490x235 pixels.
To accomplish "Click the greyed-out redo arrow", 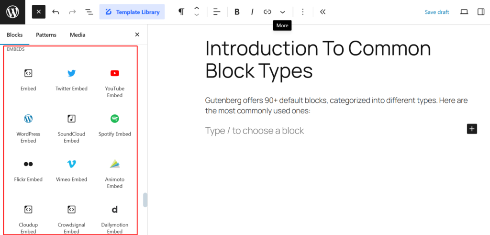I will click(72, 12).
